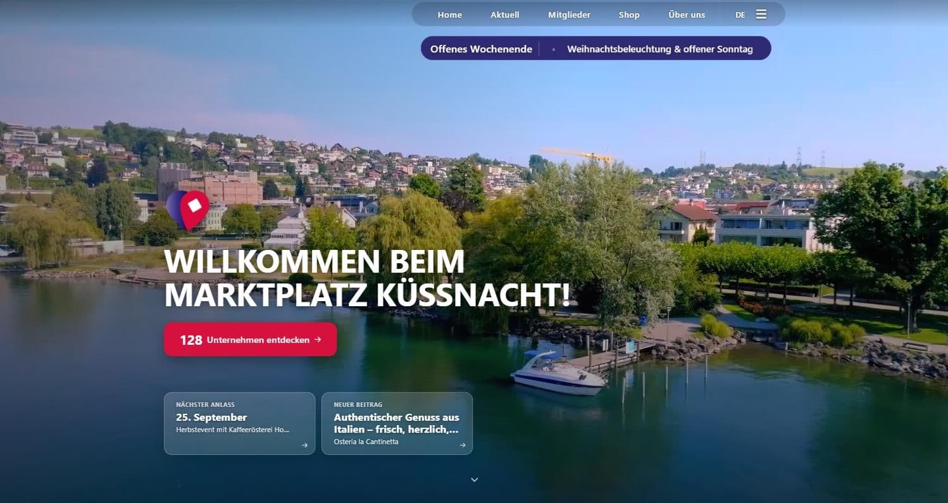The image size is (948, 503).
Task: Click the 128 Unternehmen entdecken button
Action: click(251, 340)
